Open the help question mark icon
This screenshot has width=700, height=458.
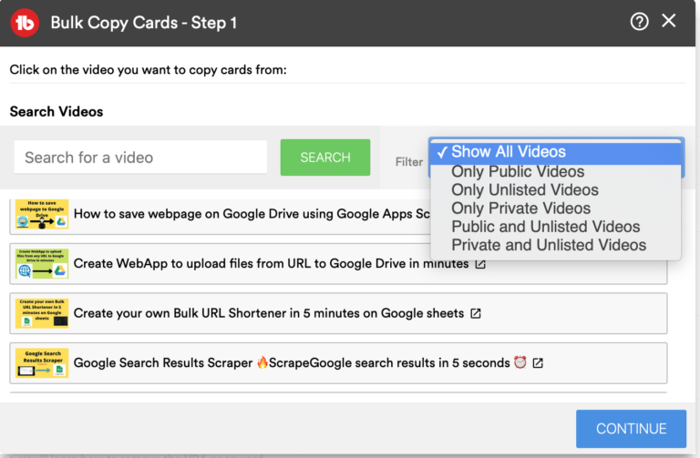639,21
